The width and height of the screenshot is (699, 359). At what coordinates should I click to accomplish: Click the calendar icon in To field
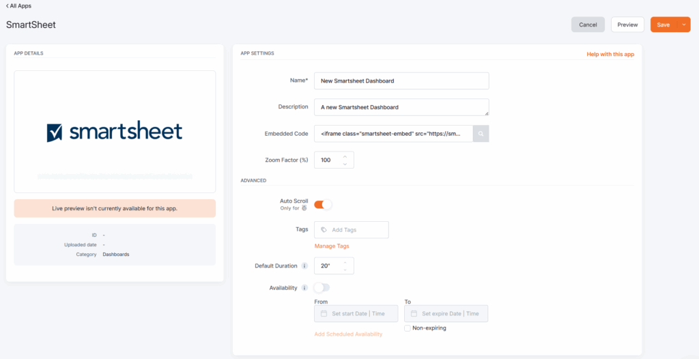point(414,313)
